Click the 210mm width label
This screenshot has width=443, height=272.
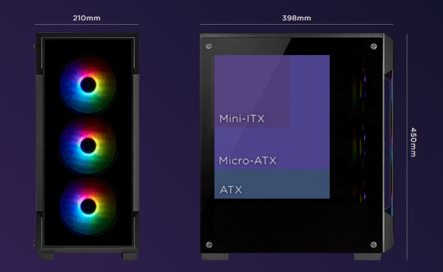coord(87,18)
